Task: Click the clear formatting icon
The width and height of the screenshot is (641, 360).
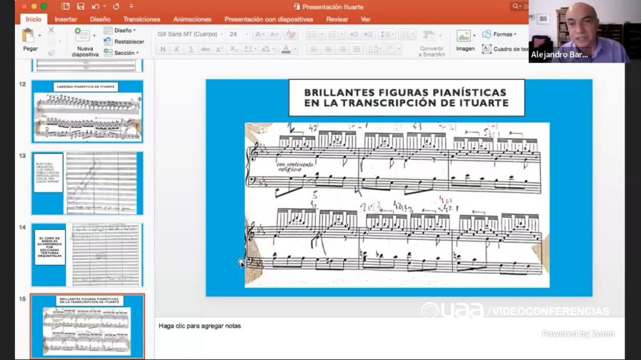Action: 290,34
